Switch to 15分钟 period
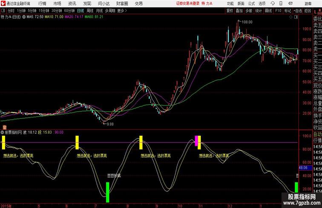Viewport: 322px width, 208px height. pyautogui.click(x=44, y=11)
